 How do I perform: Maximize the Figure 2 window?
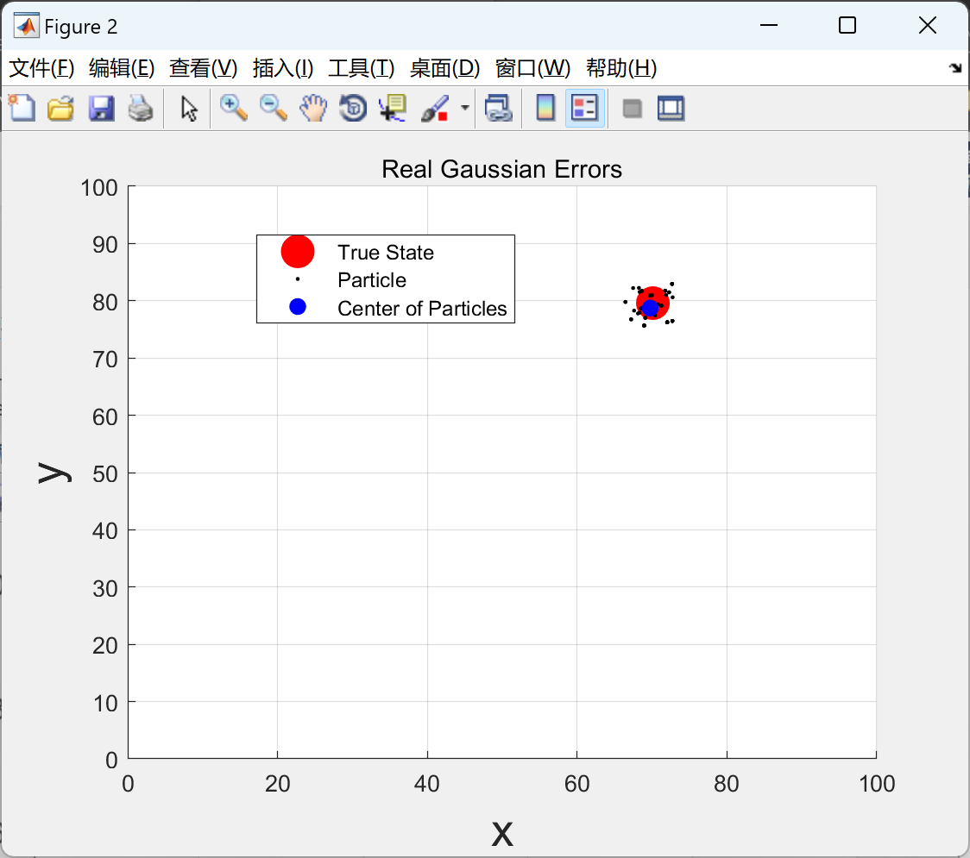pos(847,25)
